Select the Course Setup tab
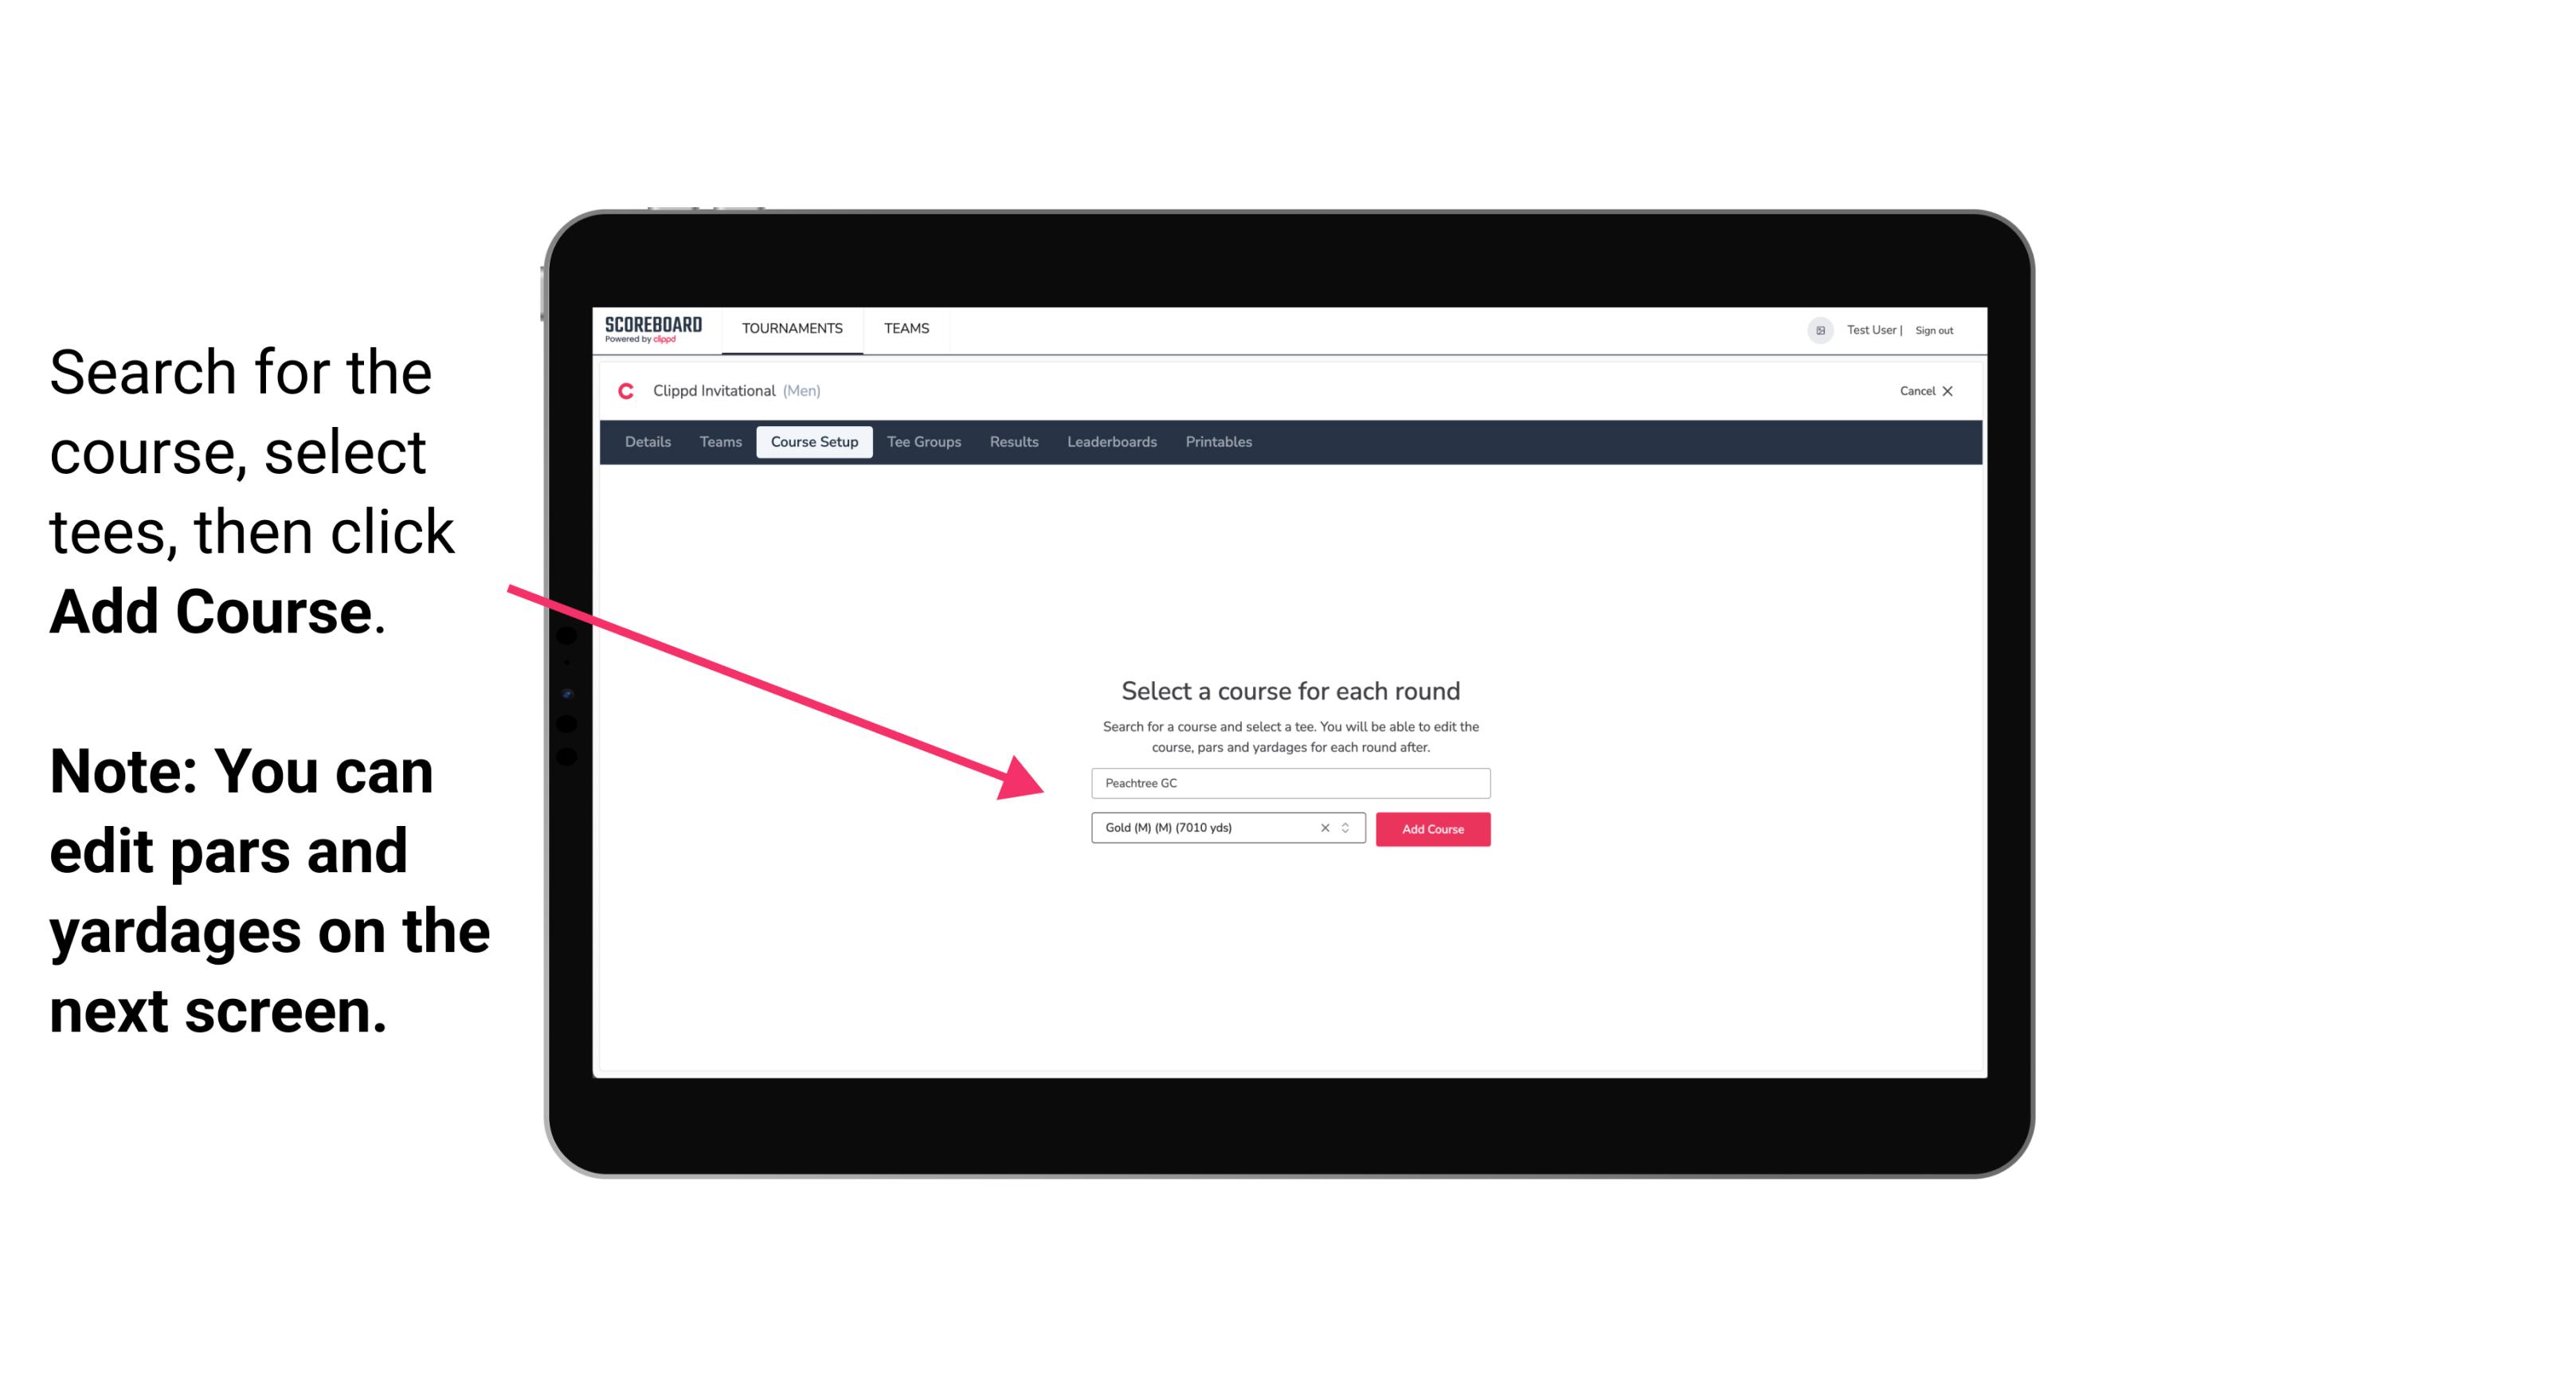This screenshot has height=1386, width=2576. coord(816,442)
